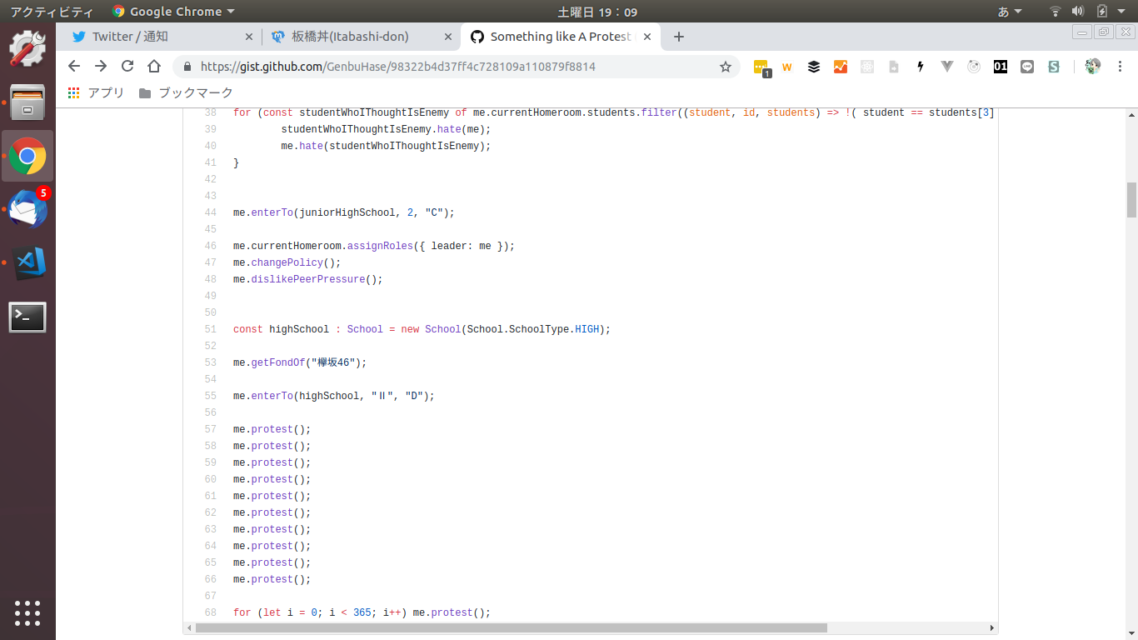
Task: Click the Buffer extension icon
Action: (814, 67)
